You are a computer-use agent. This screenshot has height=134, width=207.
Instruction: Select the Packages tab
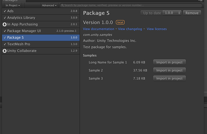pos(13,1)
